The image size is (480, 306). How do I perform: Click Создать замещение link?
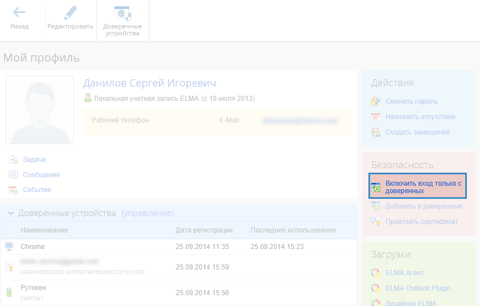(417, 132)
